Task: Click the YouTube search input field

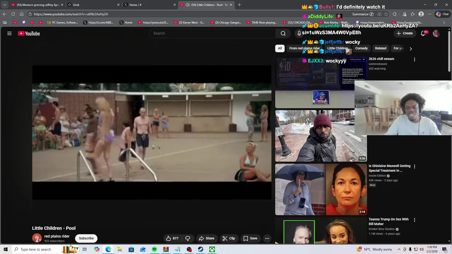Action: point(213,33)
